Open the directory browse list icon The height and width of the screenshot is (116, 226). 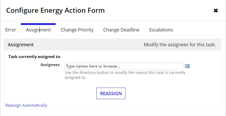coord(187,66)
